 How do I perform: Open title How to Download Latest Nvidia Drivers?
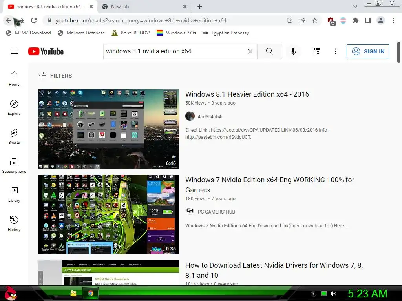click(x=274, y=270)
